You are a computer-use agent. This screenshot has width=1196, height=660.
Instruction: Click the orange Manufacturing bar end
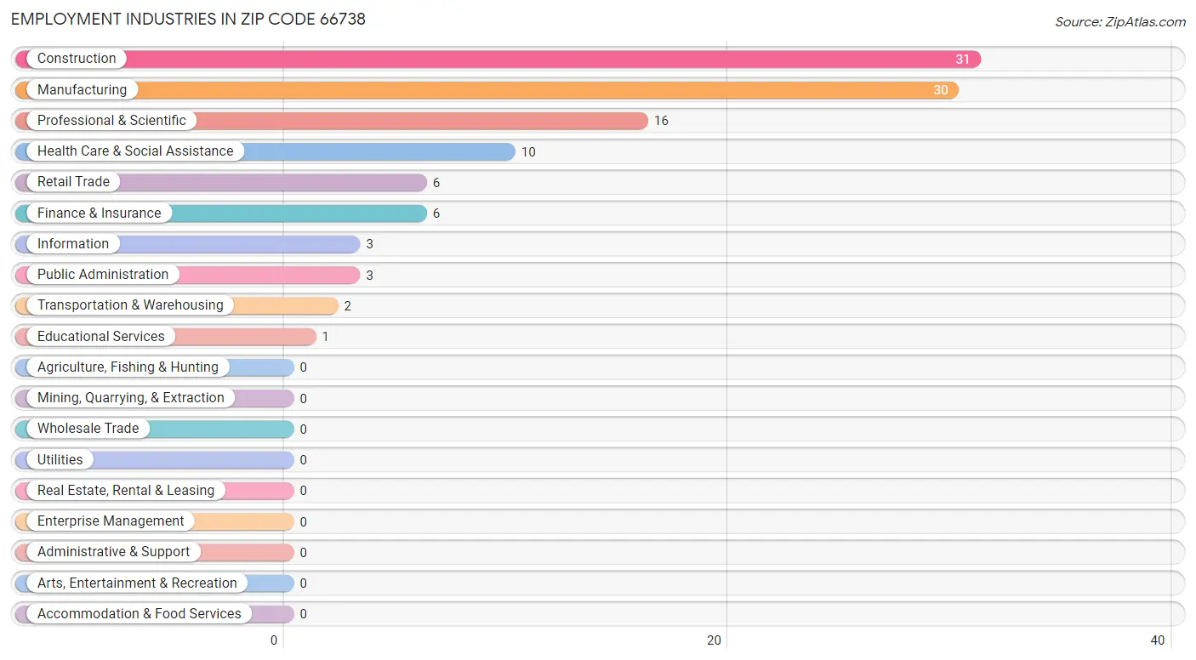[950, 89]
